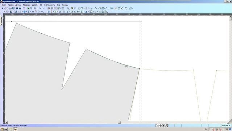Open dropdown arrow next to Text T tool
232x131 pixels.
coord(30,12)
